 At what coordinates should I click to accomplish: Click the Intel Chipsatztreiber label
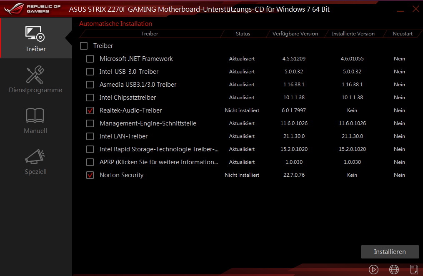coord(128,98)
